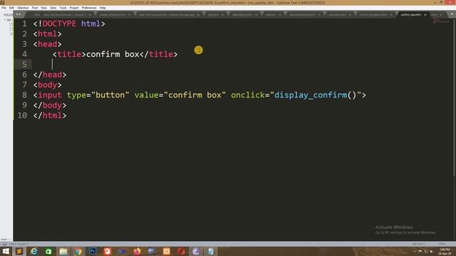The image size is (456, 256).
Task: Open the Find menu
Action: click(35, 8)
